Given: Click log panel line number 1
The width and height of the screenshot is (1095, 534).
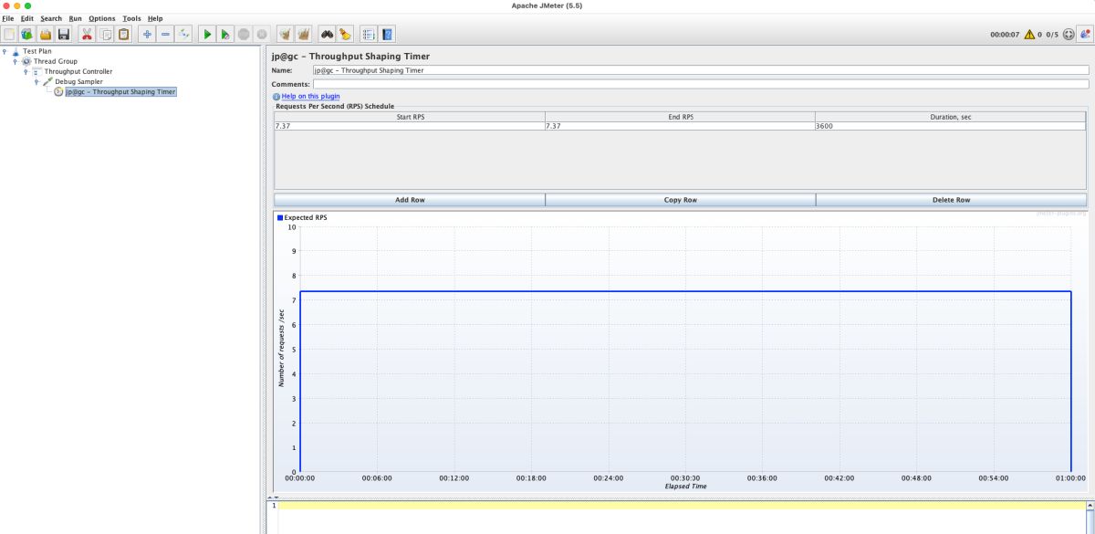Looking at the screenshot, I should 273,506.
